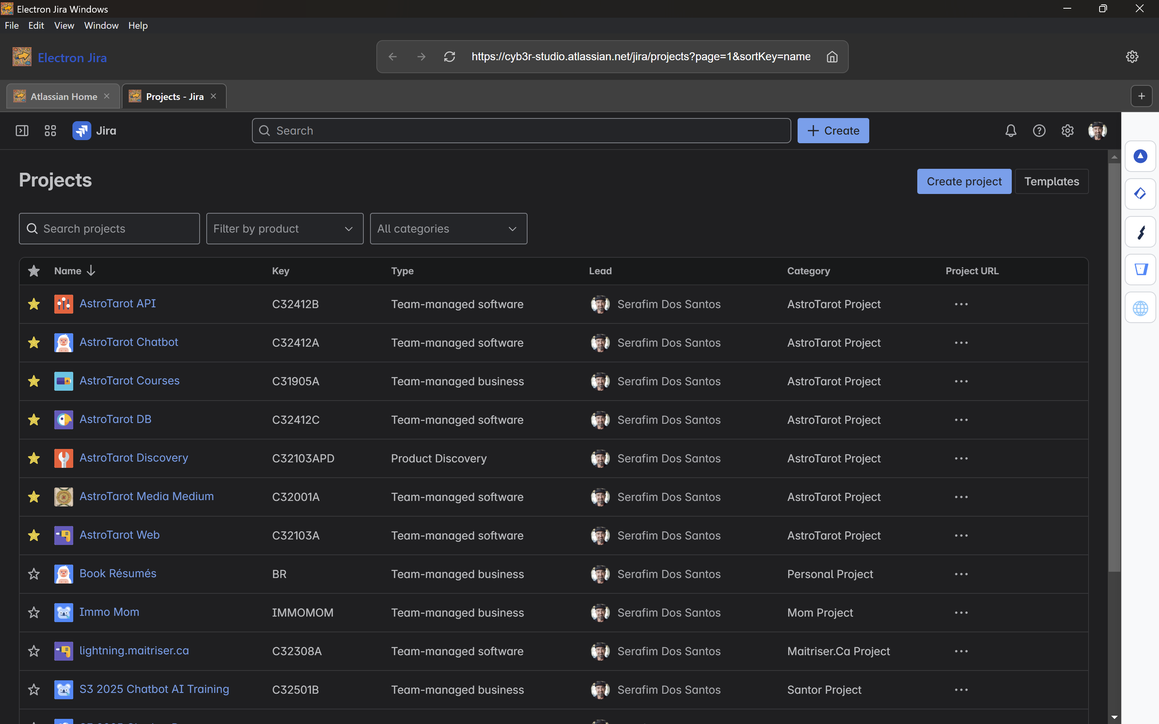
Task: Unstar the AstroTarot API project
Action: click(x=33, y=304)
